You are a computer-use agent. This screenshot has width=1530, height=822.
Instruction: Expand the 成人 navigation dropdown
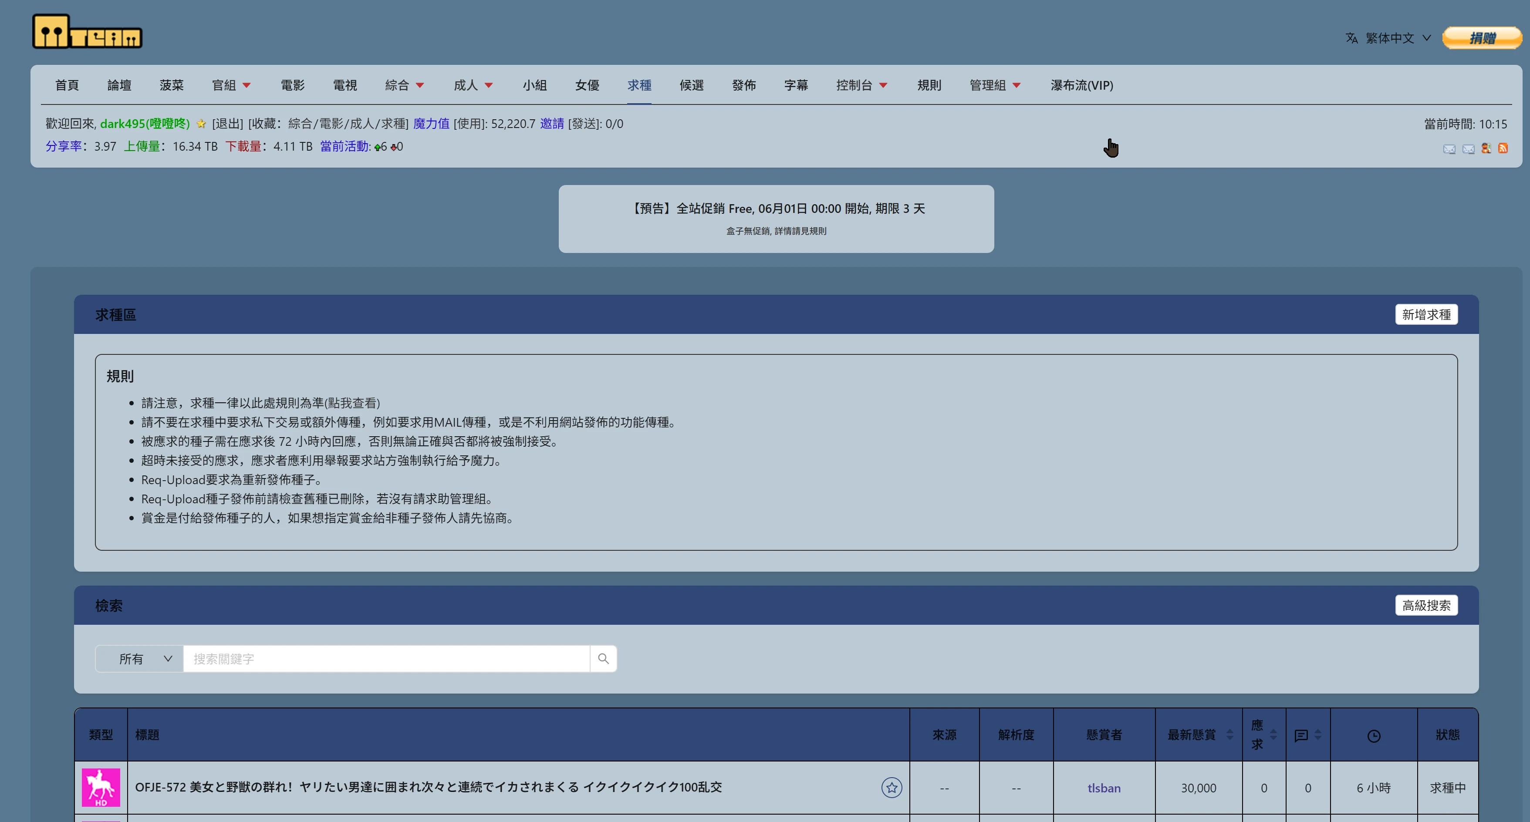(x=473, y=85)
